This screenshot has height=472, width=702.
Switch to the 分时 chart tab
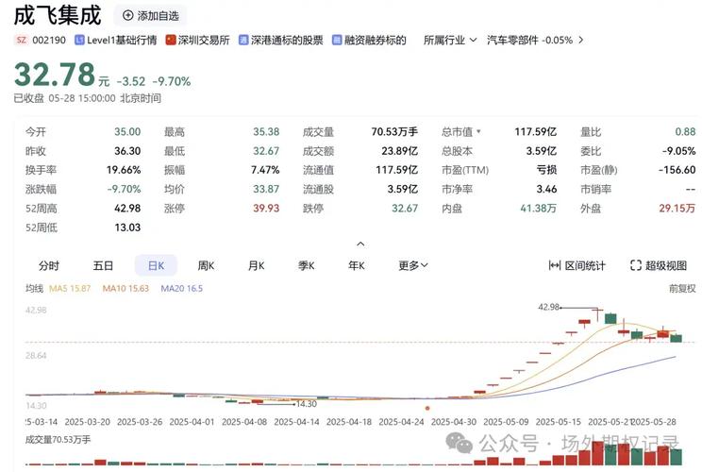coord(49,265)
